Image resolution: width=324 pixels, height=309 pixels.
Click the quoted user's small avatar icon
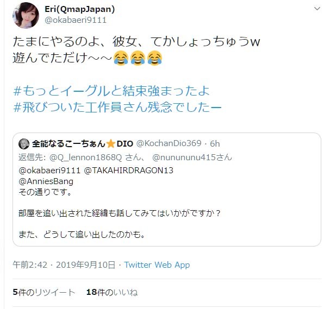[24, 144]
